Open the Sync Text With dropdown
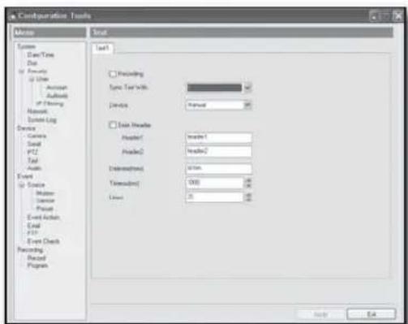Viewport: 408px width, 324px height. 247,88
